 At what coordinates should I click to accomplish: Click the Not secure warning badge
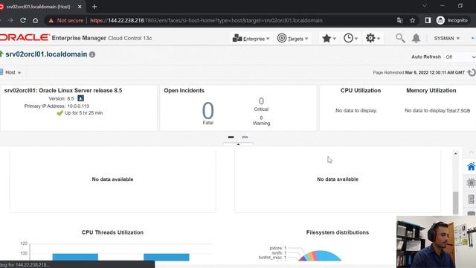(x=66, y=20)
